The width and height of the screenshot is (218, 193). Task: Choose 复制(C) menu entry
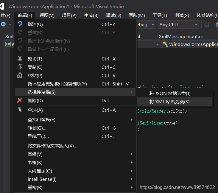[75, 67]
